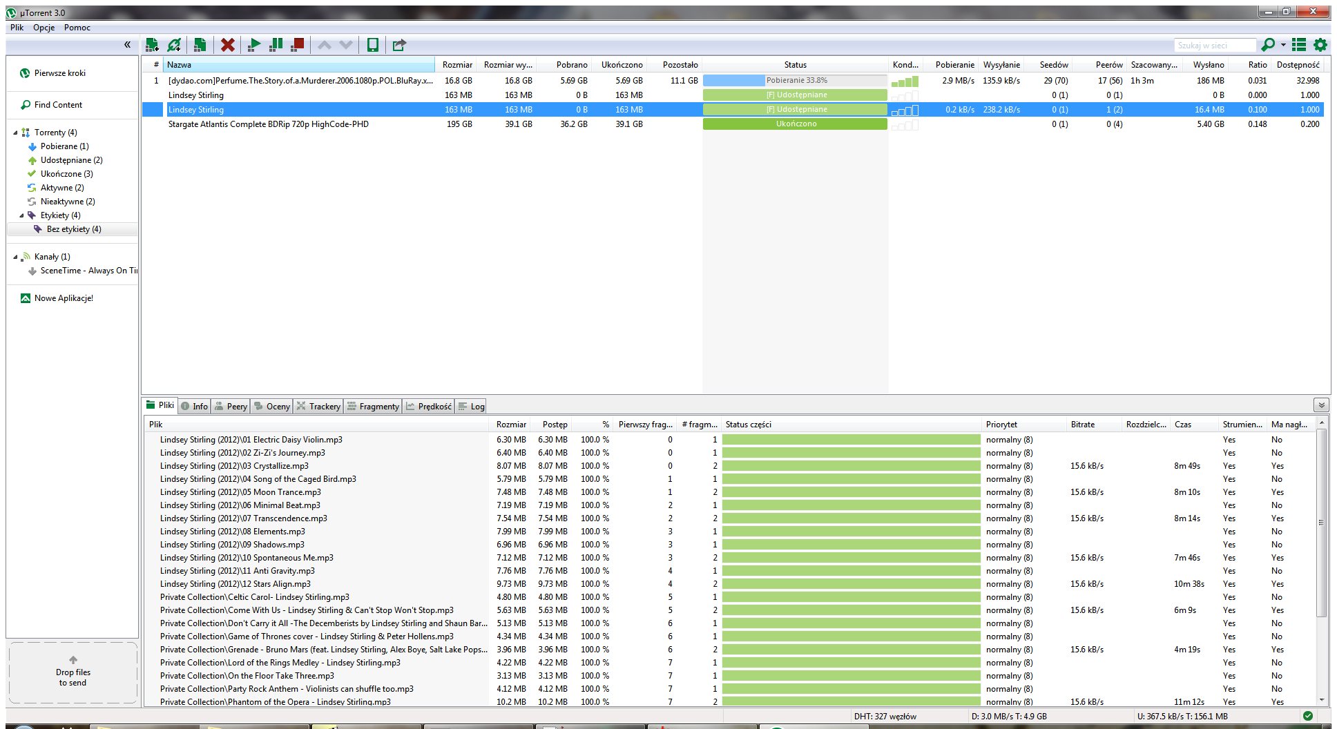Switch to the Peery tab
Image resolution: width=1337 pixels, height=729 pixels.
pos(231,407)
